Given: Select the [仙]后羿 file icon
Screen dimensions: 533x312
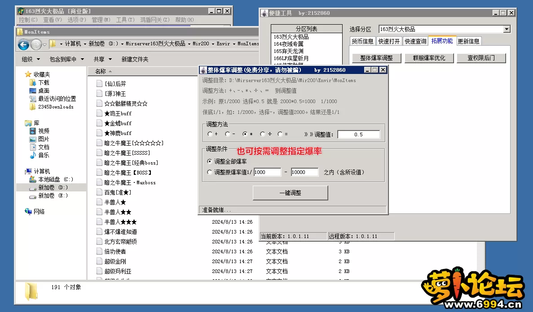Looking at the screenshot, I should [99, 83].
